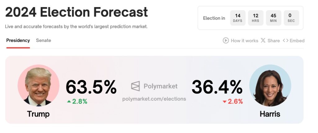Click the Polymarket logo icon

(135, 86)
